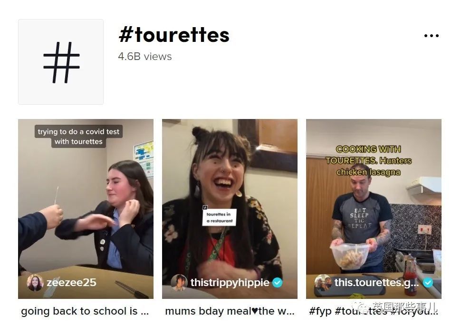Viewport: 452px width, 327px height.
Task: Click the 'tourettes in a restaurant' sticker
Action: click(220, 218)
